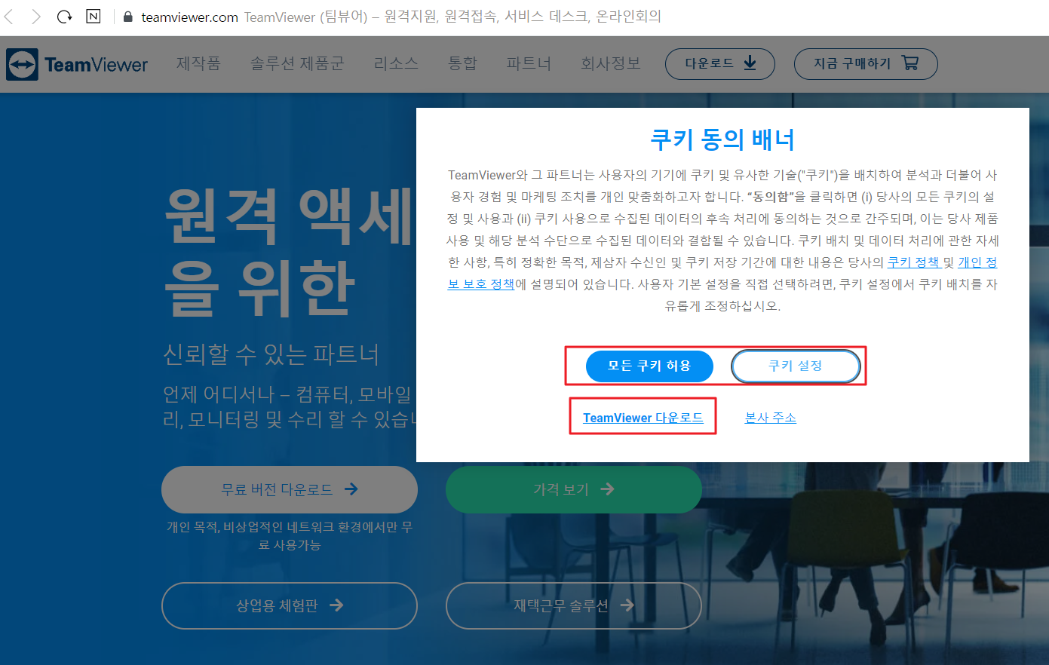Click the 쿠키 동의 배너 heading
This screenshot has width=1049, height=665.
coord(722,139)
